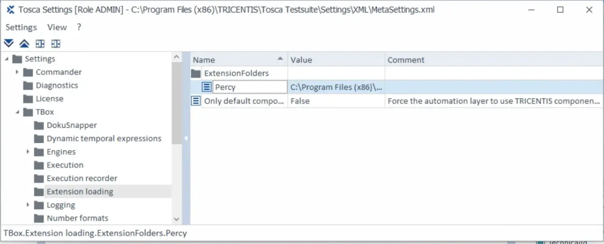Image resolution: width=604 pixels, height=244 pixels.
Task: Click the icon beside Only default compo...
Action: click(x=196, y=101)
